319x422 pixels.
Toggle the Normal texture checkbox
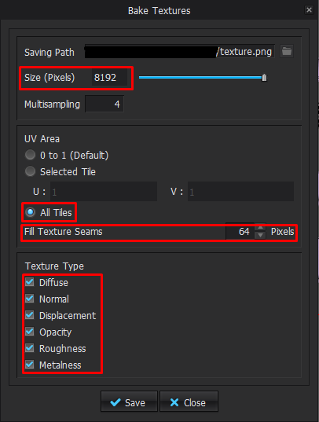(30, 299)
